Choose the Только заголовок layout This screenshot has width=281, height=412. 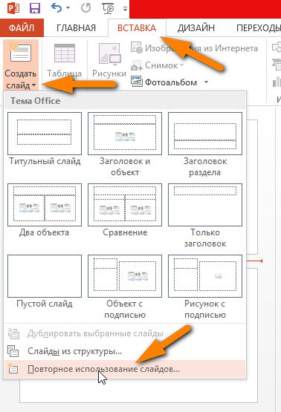click(205, 215)
